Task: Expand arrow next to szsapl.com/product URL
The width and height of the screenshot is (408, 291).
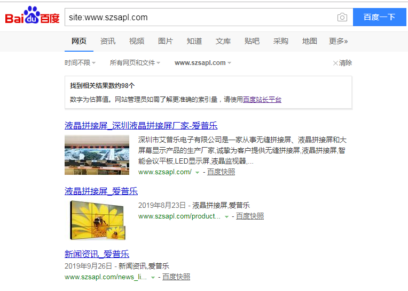Action: (x=226, y=216)
